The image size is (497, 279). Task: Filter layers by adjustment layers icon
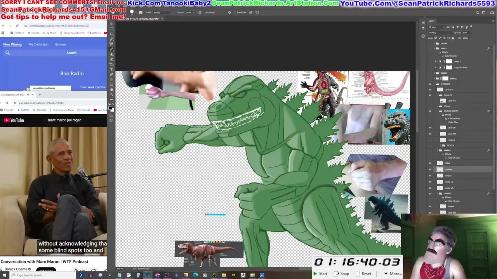point(453,27)
